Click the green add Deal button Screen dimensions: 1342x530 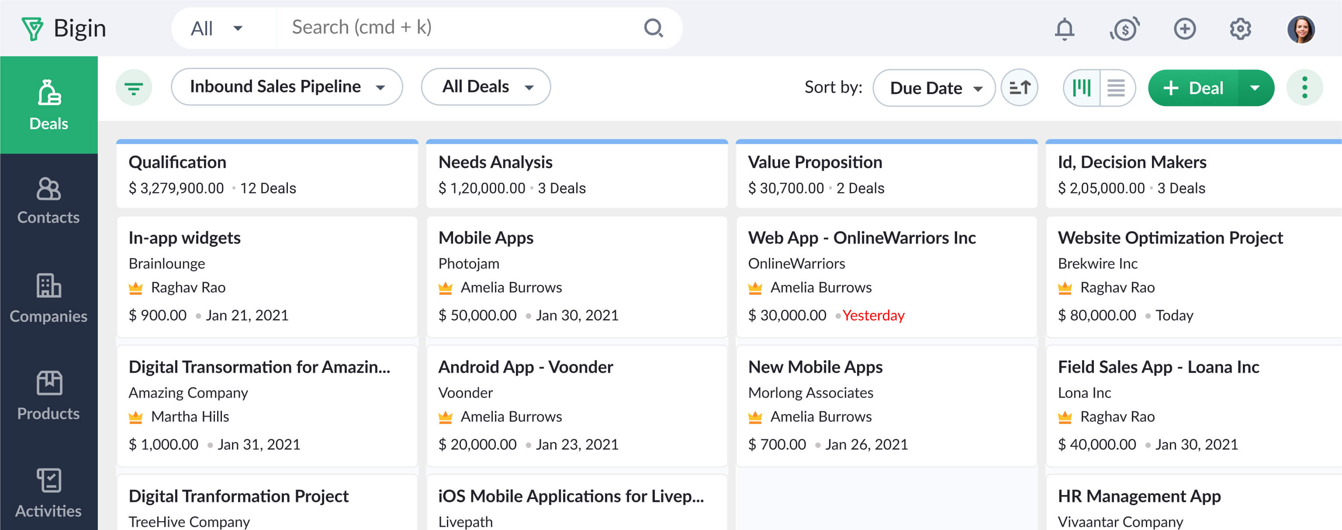tap(1194, 88)
